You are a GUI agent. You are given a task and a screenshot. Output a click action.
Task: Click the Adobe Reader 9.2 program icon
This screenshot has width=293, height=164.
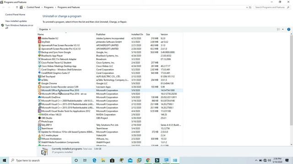[39, 38]
